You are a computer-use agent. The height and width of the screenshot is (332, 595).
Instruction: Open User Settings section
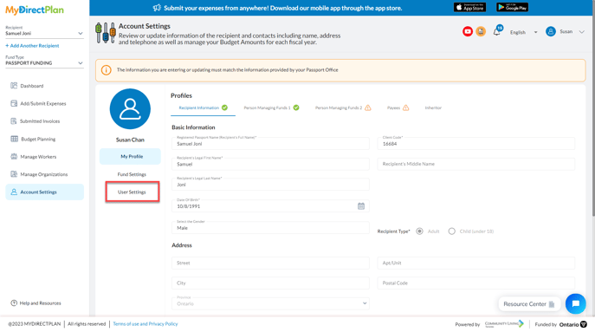[x=132, y=192]
